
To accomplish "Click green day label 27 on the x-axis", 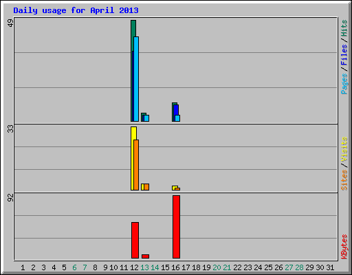I will coord(289,267).
